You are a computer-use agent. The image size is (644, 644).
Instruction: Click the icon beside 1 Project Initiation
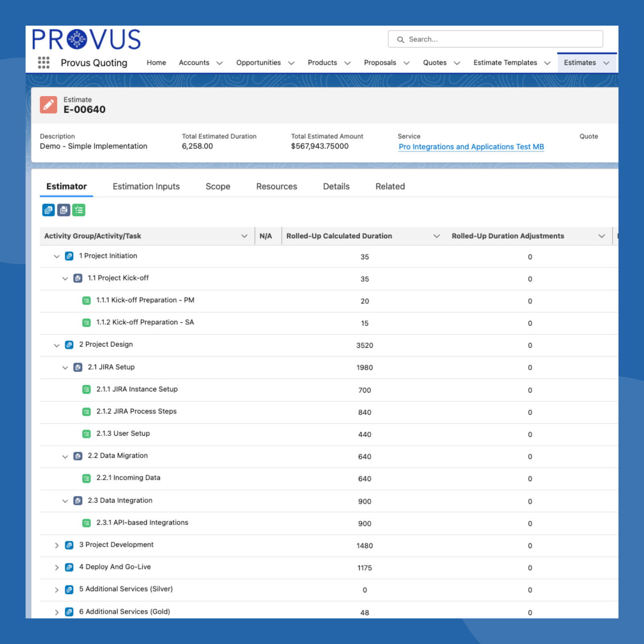tap(69, 256)
